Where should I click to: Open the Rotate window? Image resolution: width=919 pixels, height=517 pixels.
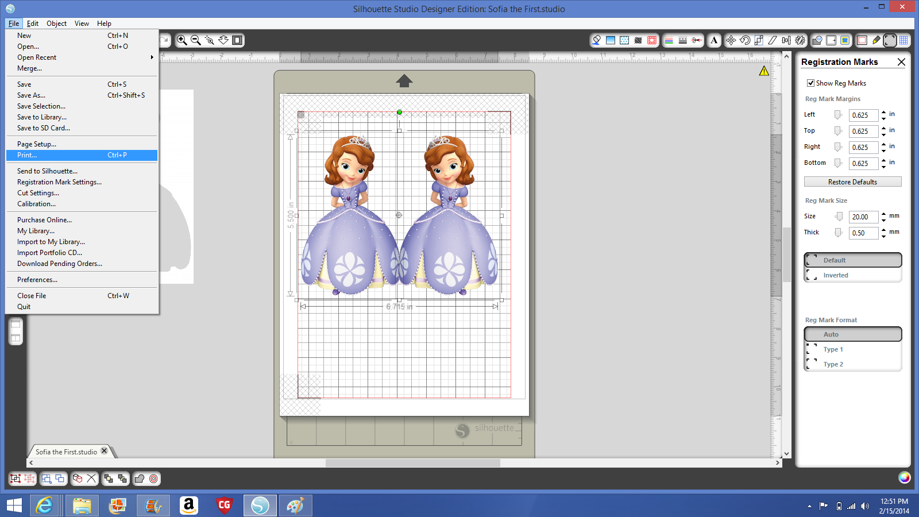tap(745, 40)
